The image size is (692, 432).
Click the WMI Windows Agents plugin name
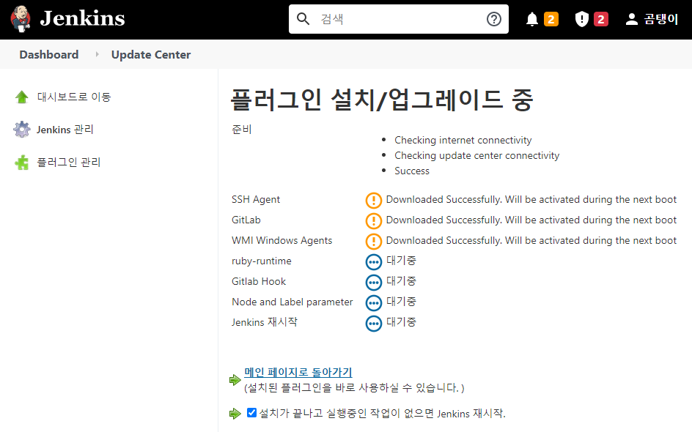pos(281,240)
